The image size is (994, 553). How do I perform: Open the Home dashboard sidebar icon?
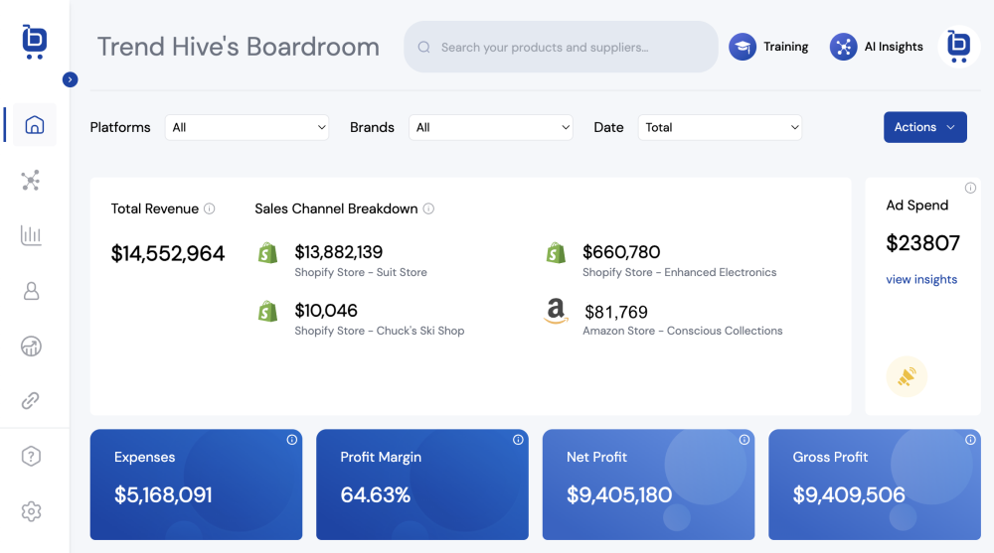(x=34, y=125)
